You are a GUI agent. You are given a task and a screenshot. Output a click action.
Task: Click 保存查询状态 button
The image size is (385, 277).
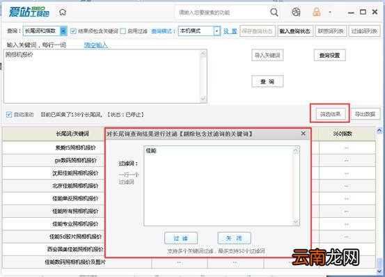(x=258, y=31)
